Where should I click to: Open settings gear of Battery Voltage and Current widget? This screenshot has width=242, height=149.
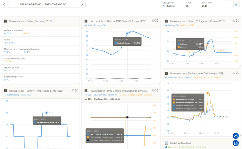pos(233,21)
